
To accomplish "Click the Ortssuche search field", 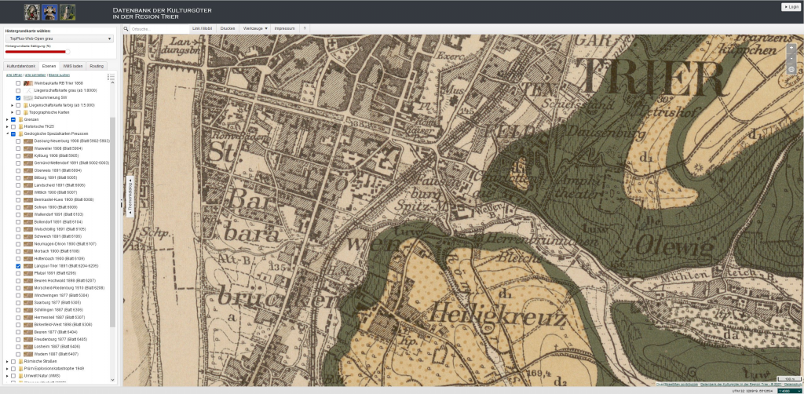I will (x=159, y=29).
